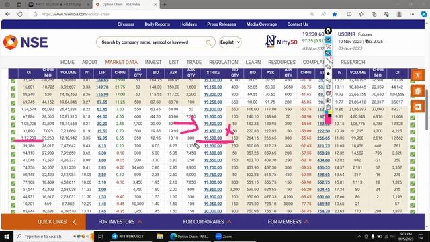Viewport: 430px width, 242px height.
Task: Open a new browser tab with plus button
Action: click(164, 5)
